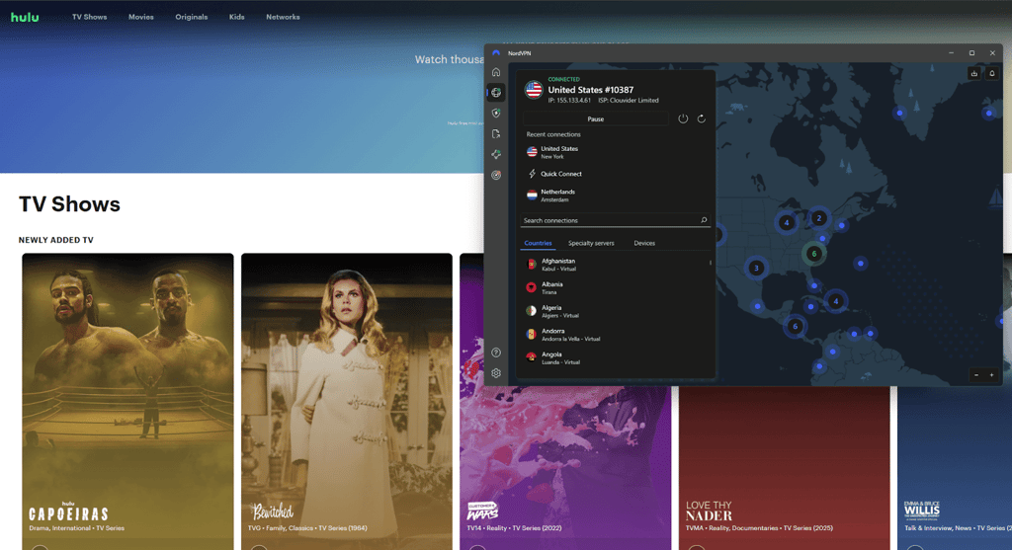Click 'IP: 155.133.4.61' text
The image size is (1012, 550).
point(569,101)
